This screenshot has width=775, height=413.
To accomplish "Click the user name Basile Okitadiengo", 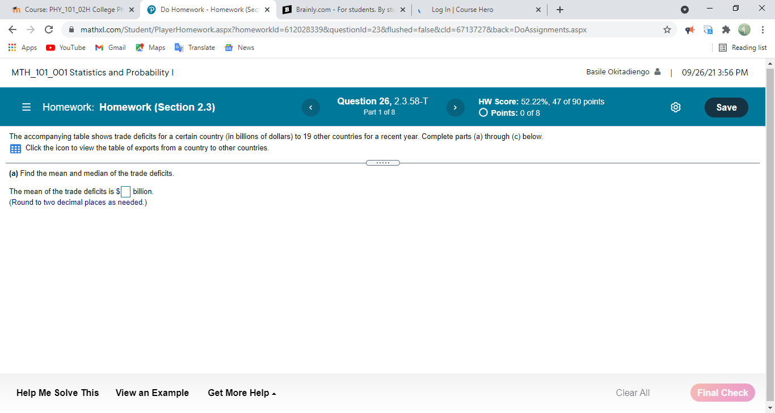I will [617, 72].
